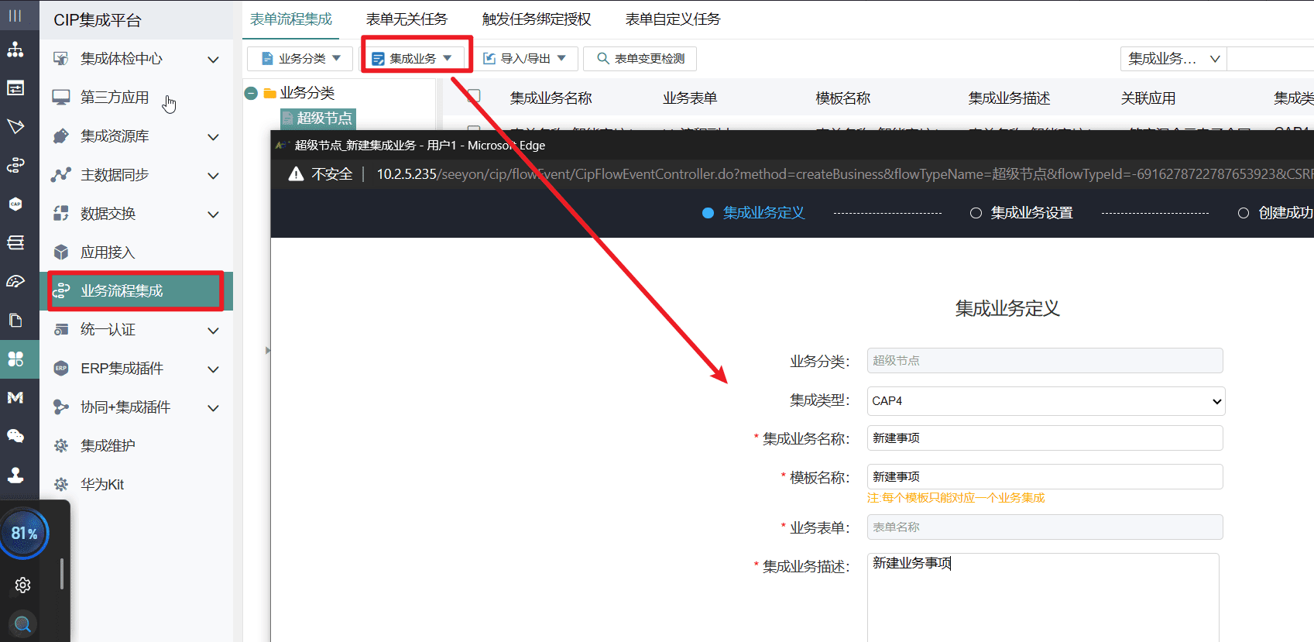This screenshot has height=642, width=1314.
Task: Click the 表单变更检测 button
Action: click(x=640, y=59)
